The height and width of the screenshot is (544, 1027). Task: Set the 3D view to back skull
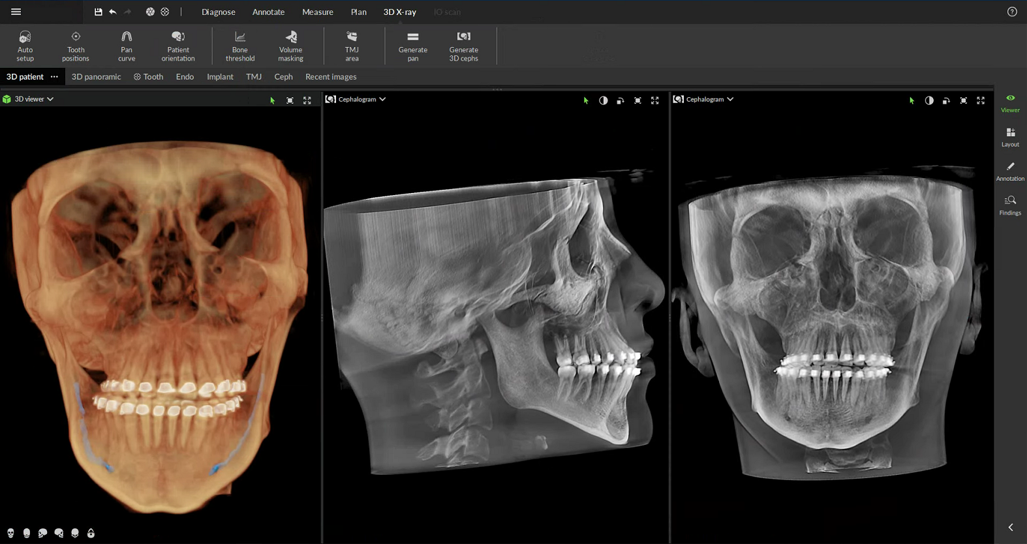pos(27,533)
